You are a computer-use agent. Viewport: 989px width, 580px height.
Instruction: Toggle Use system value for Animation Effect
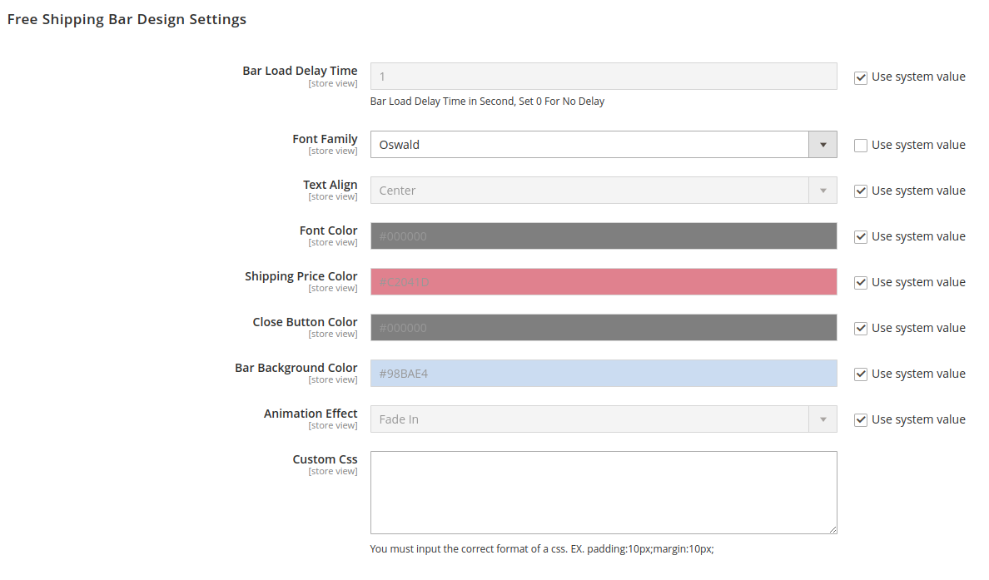(x=861, y=420)
